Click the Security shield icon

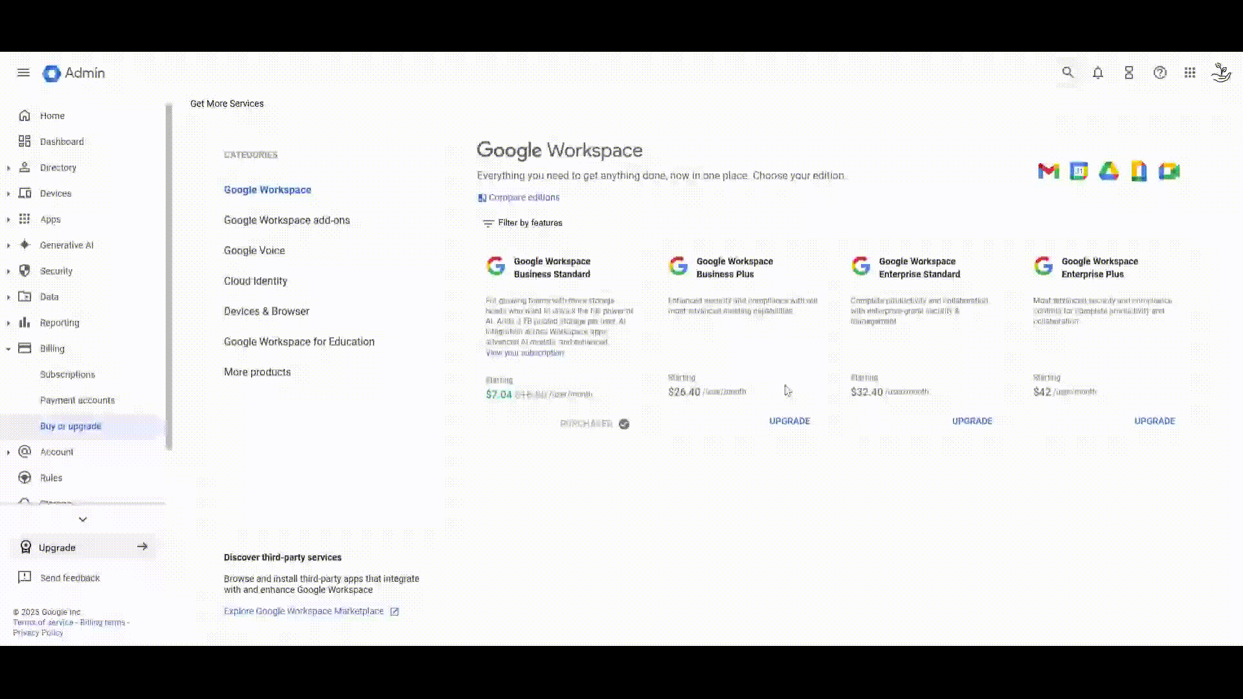[x=25, y=271]
